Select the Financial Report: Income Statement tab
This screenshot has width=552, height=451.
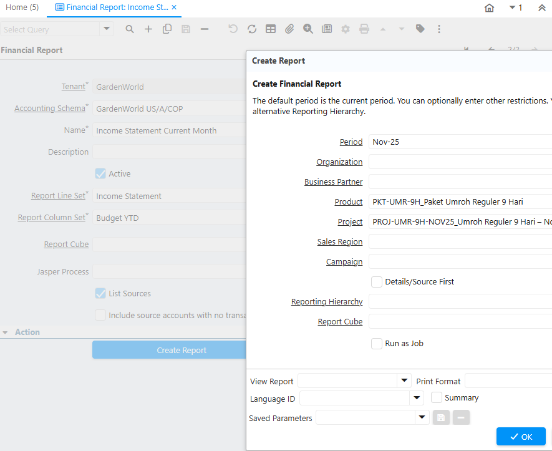pos(111,7)
